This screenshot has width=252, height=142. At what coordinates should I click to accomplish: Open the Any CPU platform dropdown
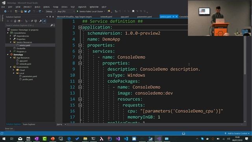click(x=66, y=11)
